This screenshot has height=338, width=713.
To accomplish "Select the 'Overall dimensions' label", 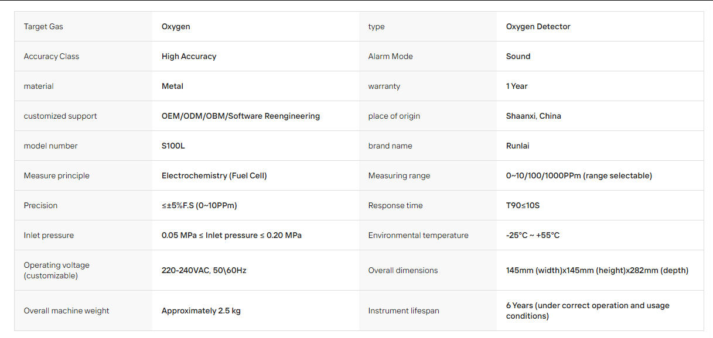I will point(403,270).
